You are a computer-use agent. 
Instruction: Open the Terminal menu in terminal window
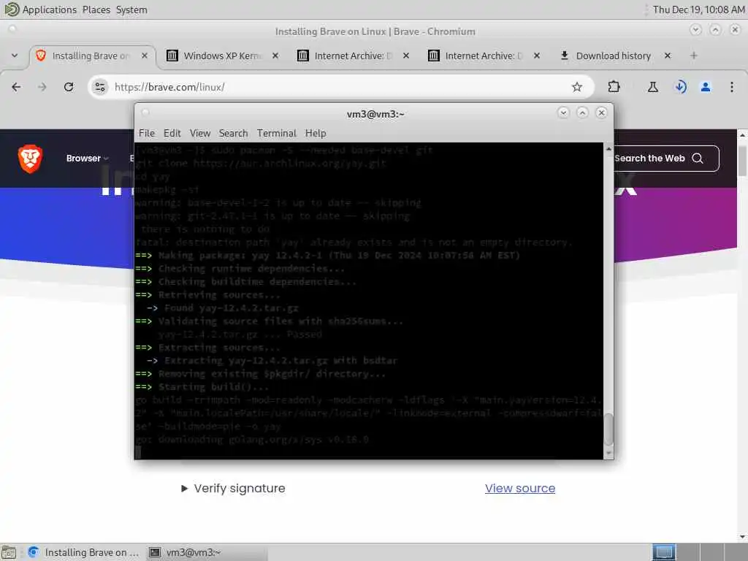coord(277,133)
